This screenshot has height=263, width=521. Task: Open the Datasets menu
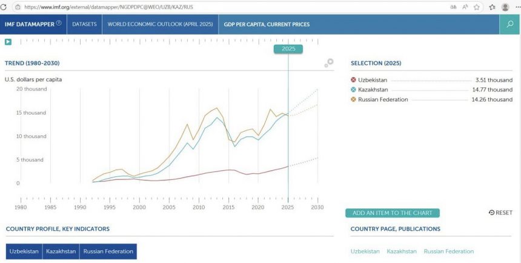pos(84,24)
